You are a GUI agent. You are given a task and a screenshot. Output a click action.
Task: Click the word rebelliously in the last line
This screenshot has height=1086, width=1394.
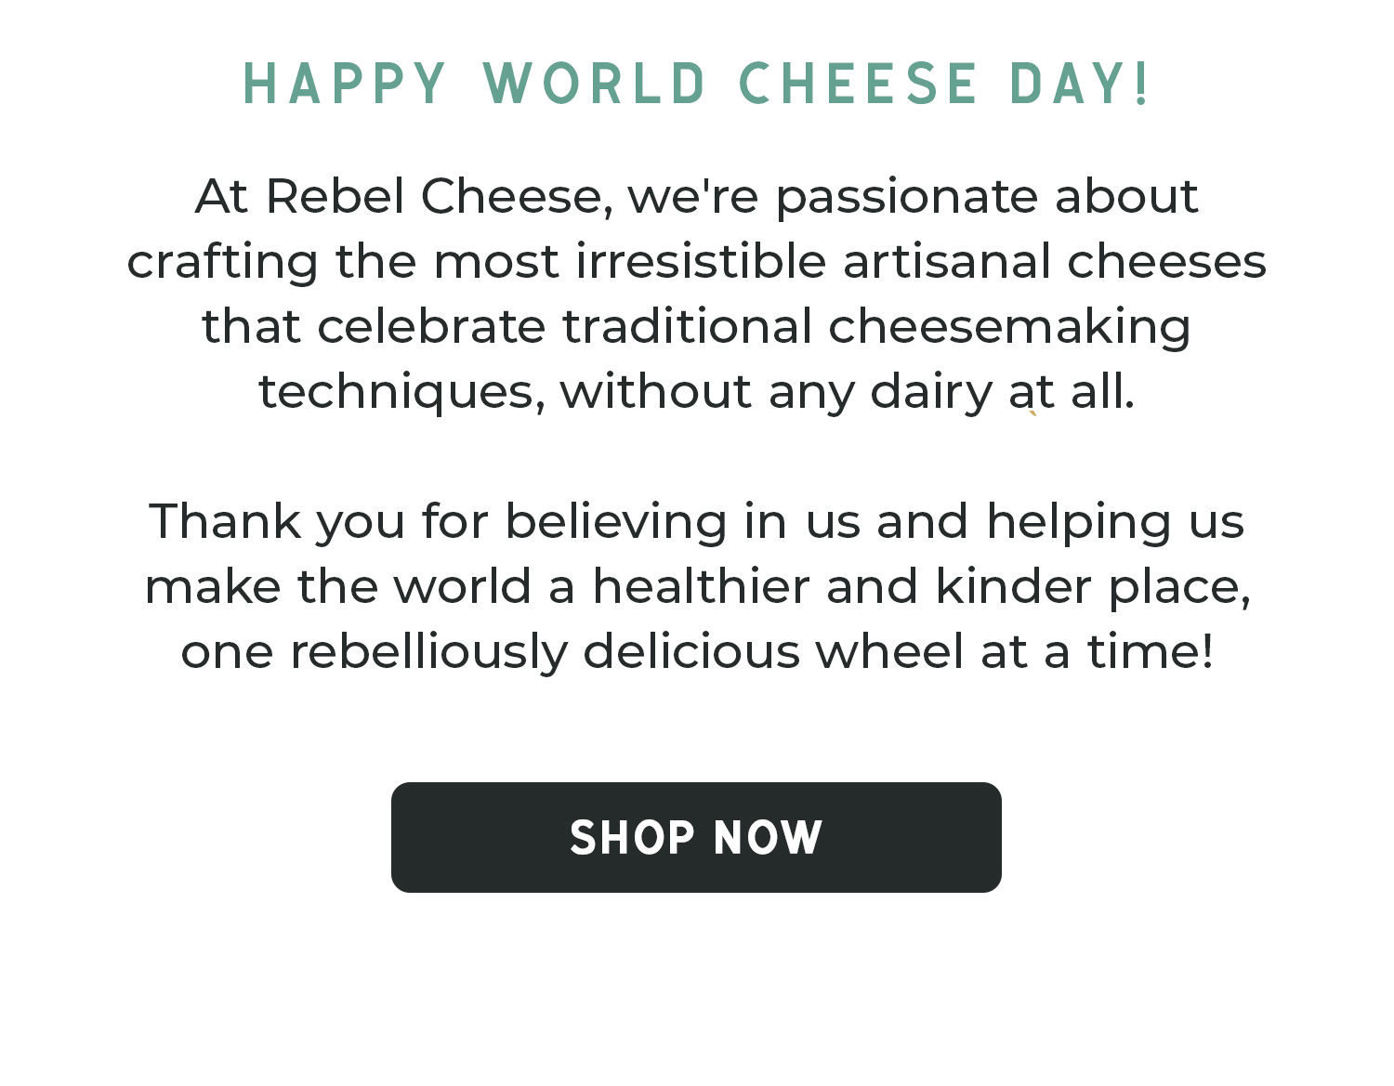(428, 653)
